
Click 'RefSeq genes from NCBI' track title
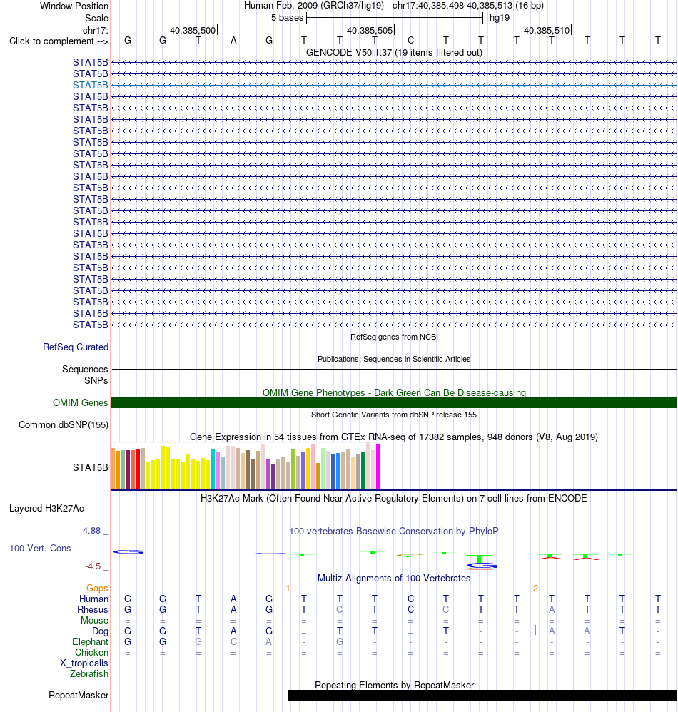click(394, 337)
